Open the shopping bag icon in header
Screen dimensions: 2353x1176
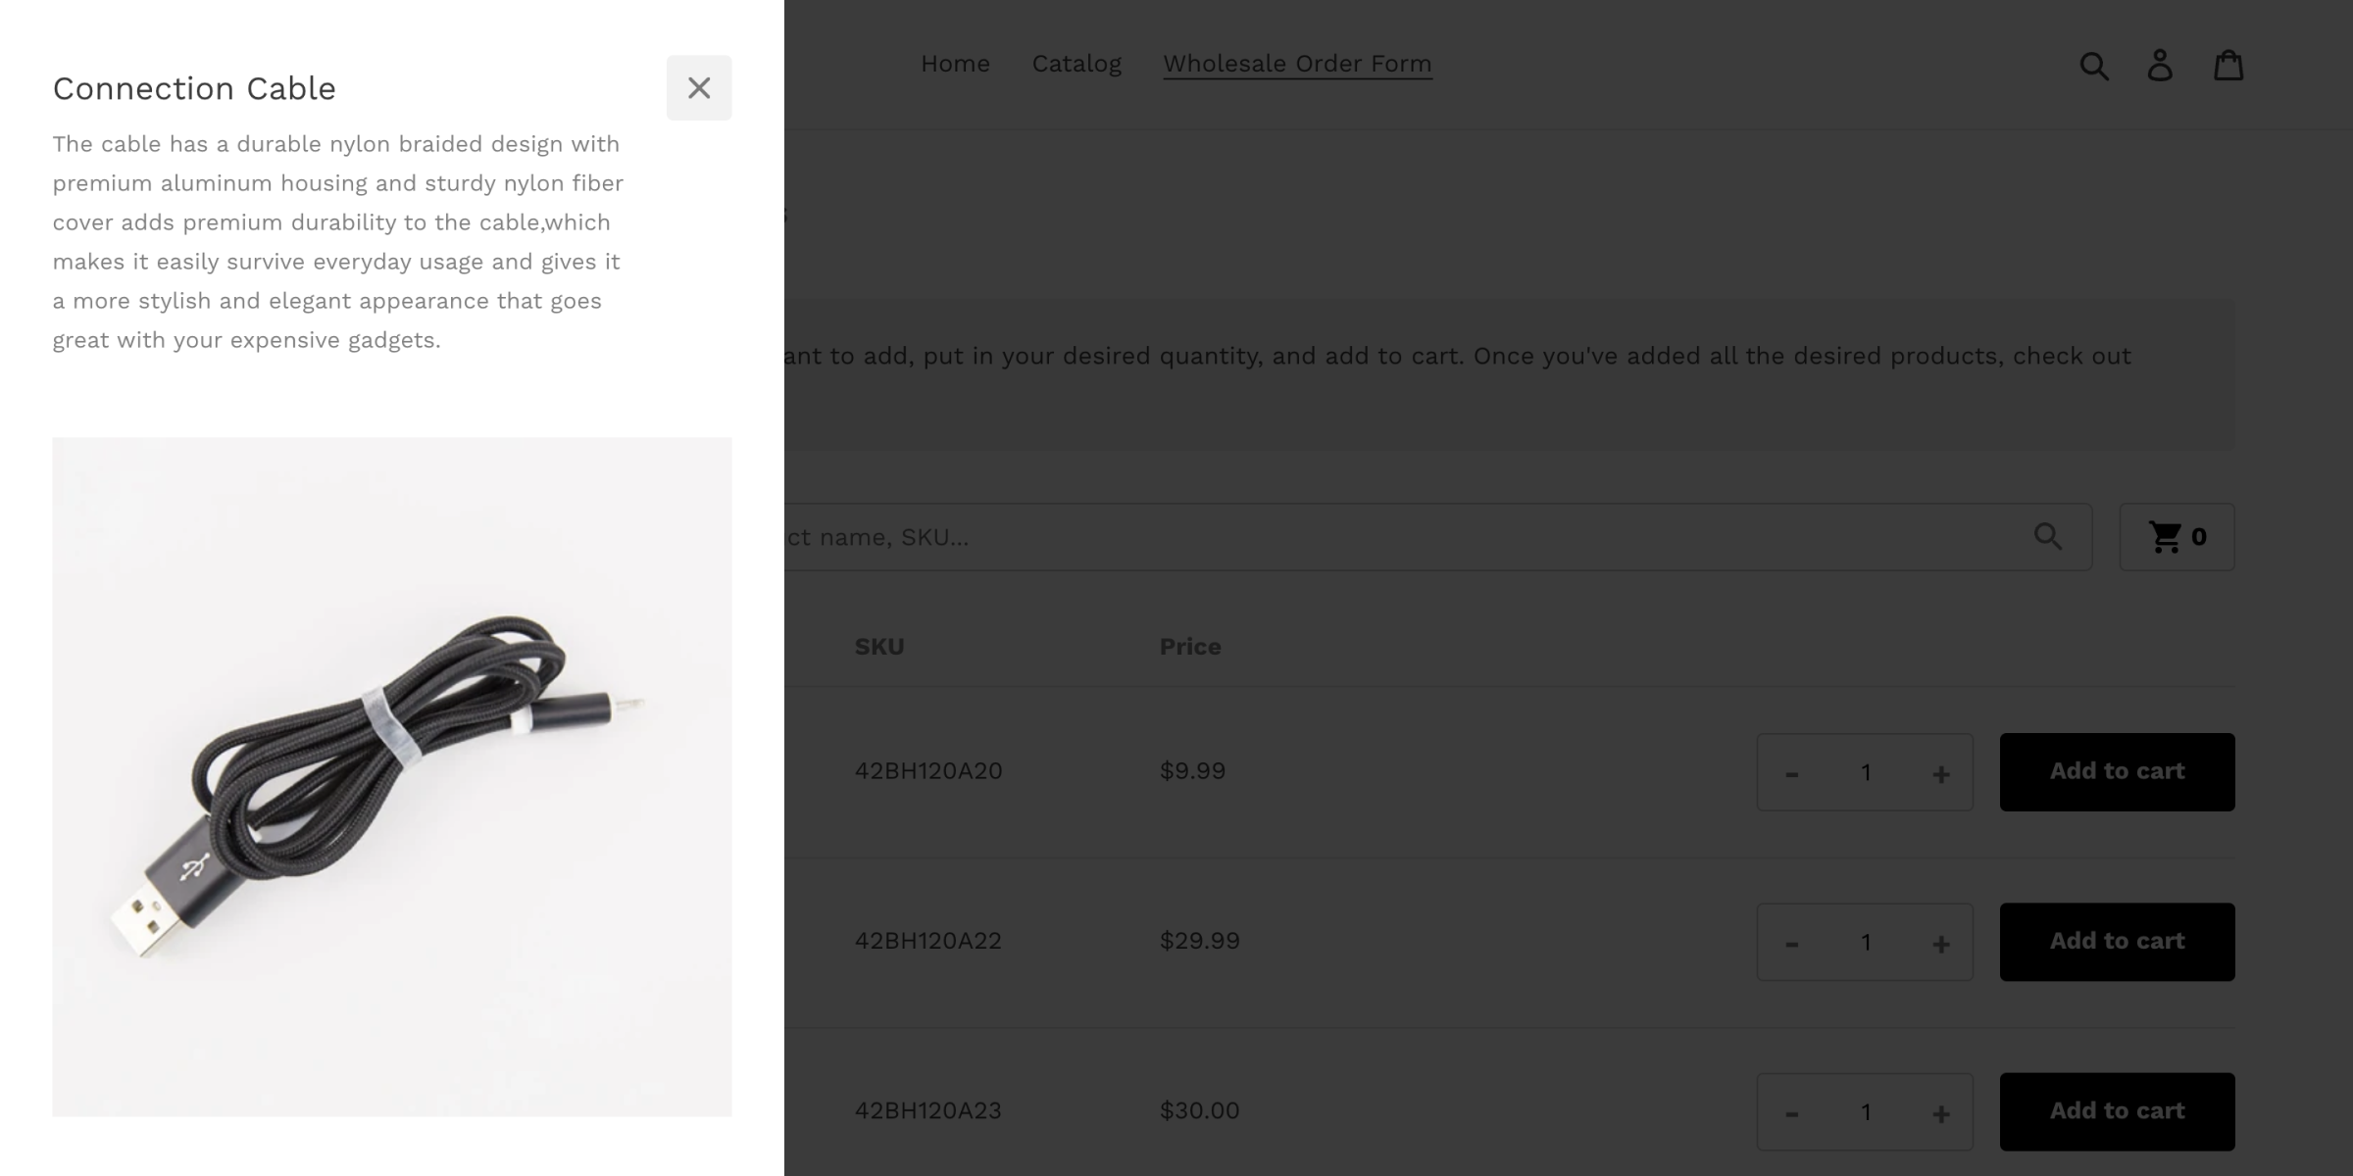(2228, 66)
